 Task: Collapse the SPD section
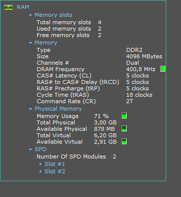click(x=30, y=150)
